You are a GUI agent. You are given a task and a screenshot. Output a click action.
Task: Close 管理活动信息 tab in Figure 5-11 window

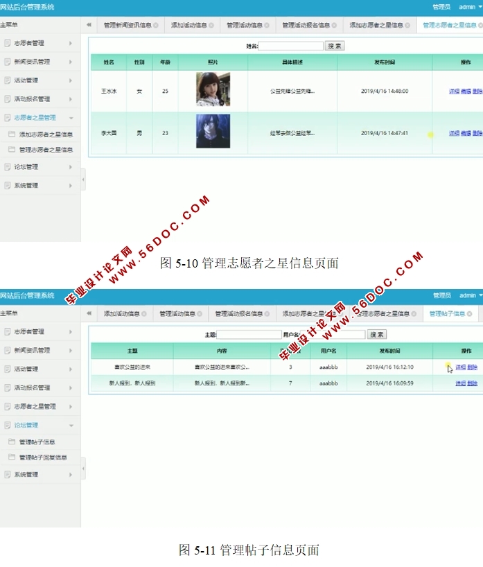coord(200,314)
